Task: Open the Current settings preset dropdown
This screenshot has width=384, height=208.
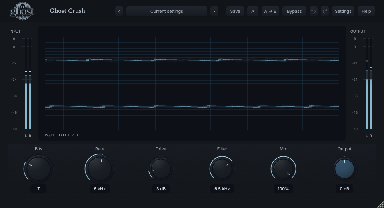Action: pos(166,11)
